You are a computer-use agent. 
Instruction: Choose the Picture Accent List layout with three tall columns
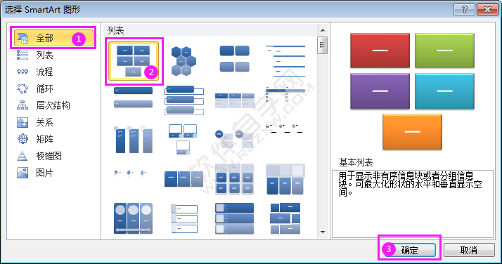click(x=133, y=140)
